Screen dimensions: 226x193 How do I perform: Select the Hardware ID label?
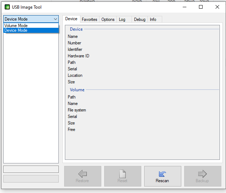79,56
